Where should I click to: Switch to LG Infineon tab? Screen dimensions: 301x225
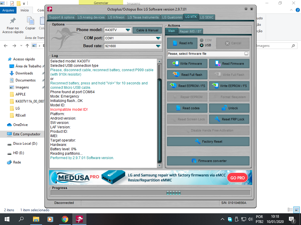pos(116,17)
